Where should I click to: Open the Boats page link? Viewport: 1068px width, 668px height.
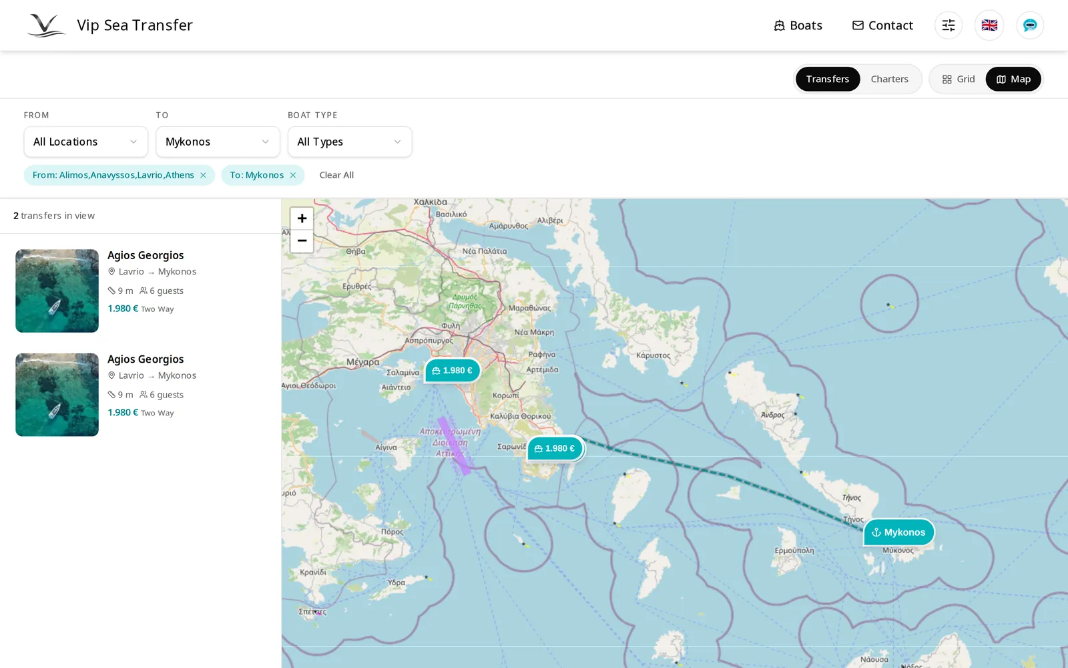pyautogui.click(x=798, y=25)
